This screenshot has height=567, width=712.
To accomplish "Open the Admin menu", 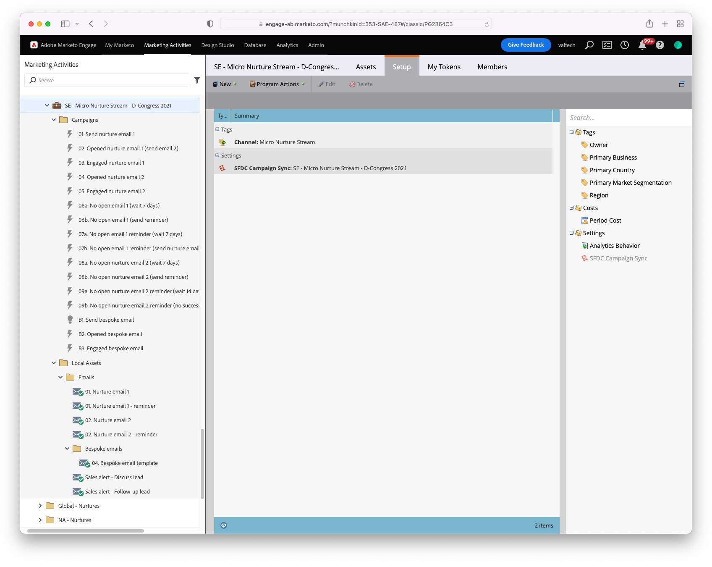I will coord(316,45).
